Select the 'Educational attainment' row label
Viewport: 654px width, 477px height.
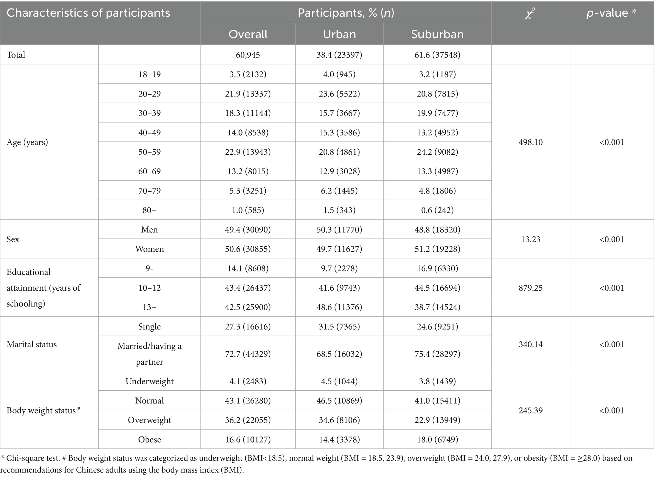43,288
